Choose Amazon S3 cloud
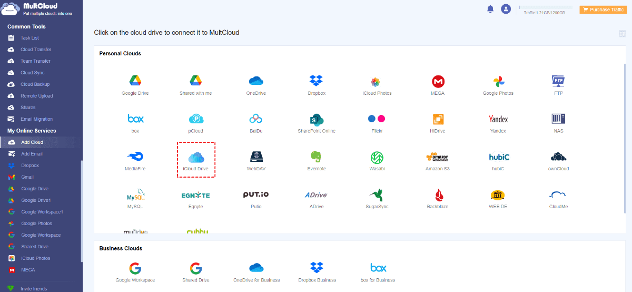 pos(438,161)
